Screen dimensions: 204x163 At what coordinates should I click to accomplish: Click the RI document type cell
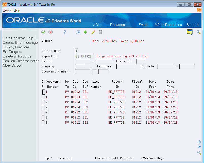point(67,112)
